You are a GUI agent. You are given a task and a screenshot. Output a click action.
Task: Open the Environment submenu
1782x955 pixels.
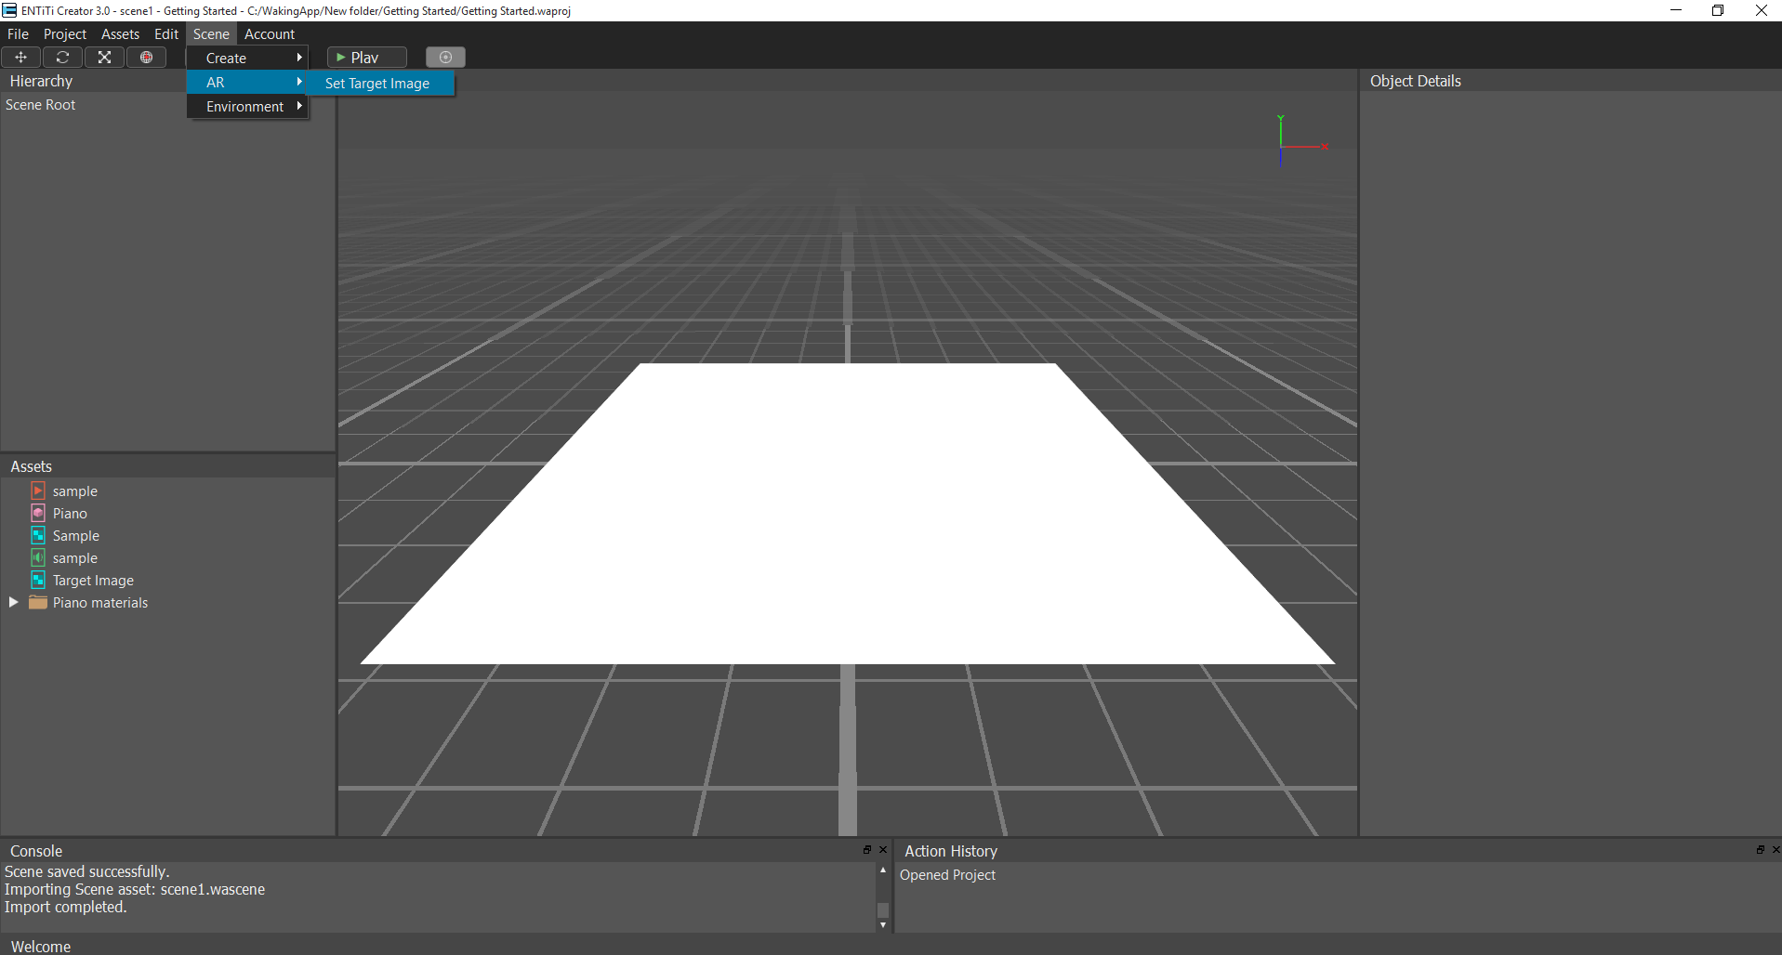(x=247, y=107)
